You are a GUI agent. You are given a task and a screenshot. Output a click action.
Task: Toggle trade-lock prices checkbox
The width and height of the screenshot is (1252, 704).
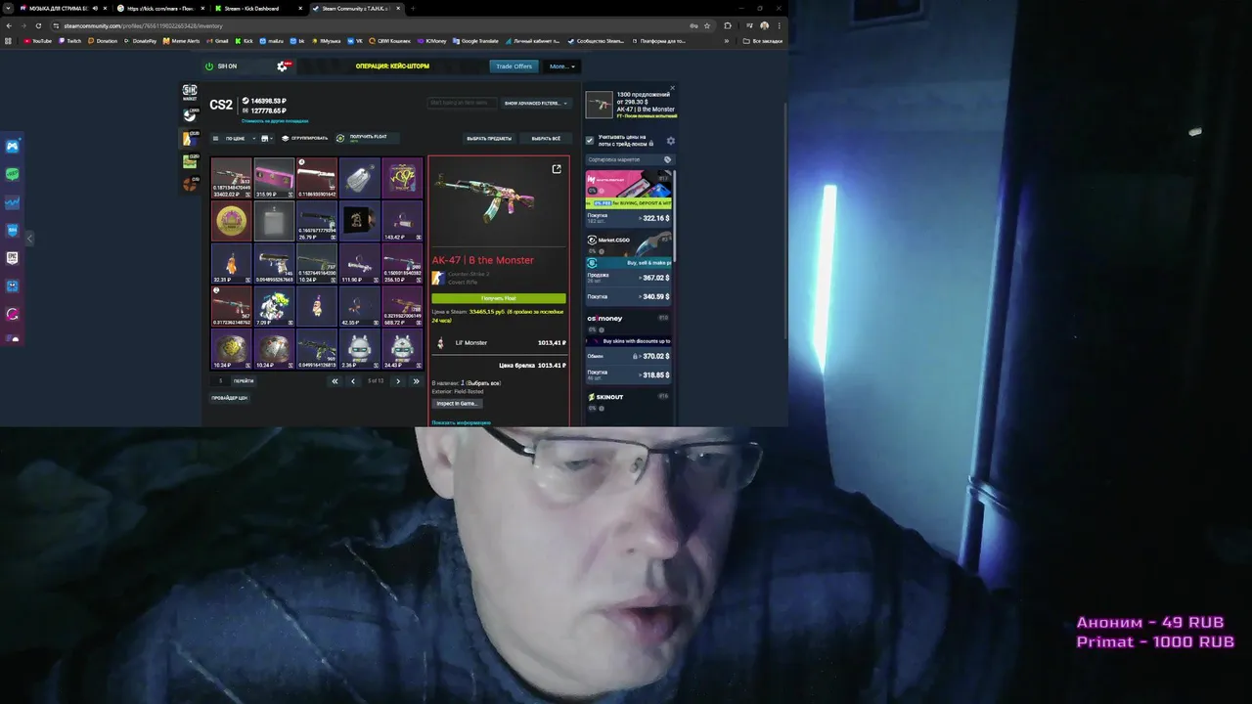click(x=590, y=141)
